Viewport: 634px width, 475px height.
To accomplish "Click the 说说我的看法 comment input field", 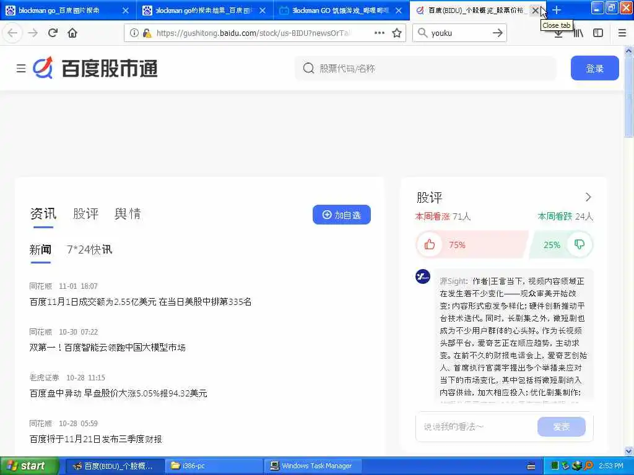I will point(476,427).
